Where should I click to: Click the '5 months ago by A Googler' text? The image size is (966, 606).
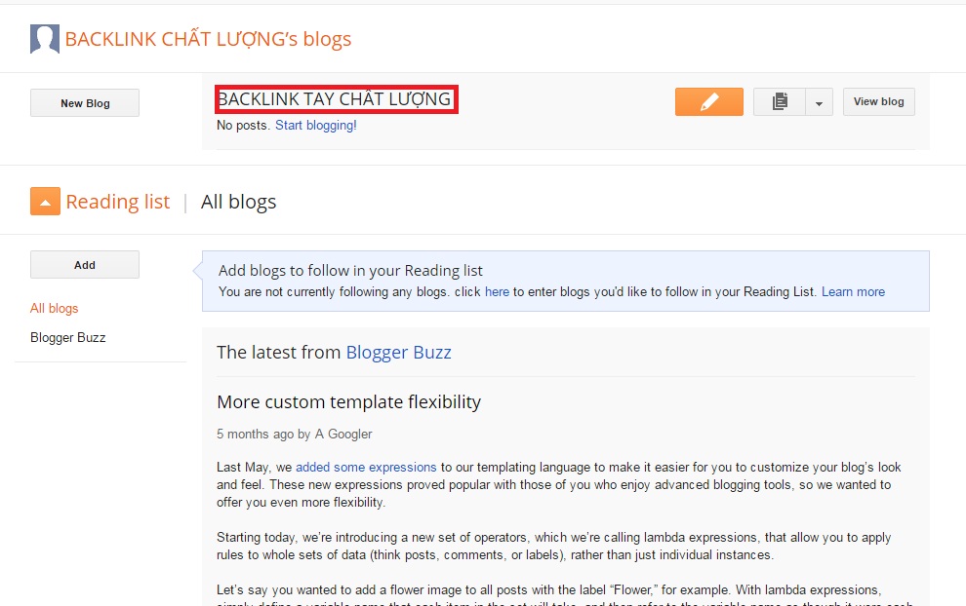pyautogui.click(x=295, y=435)
